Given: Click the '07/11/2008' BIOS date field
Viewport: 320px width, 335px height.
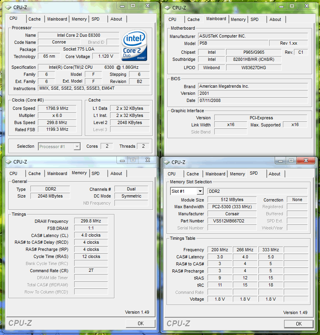Looking at the screenshot, I should (253, 100).
